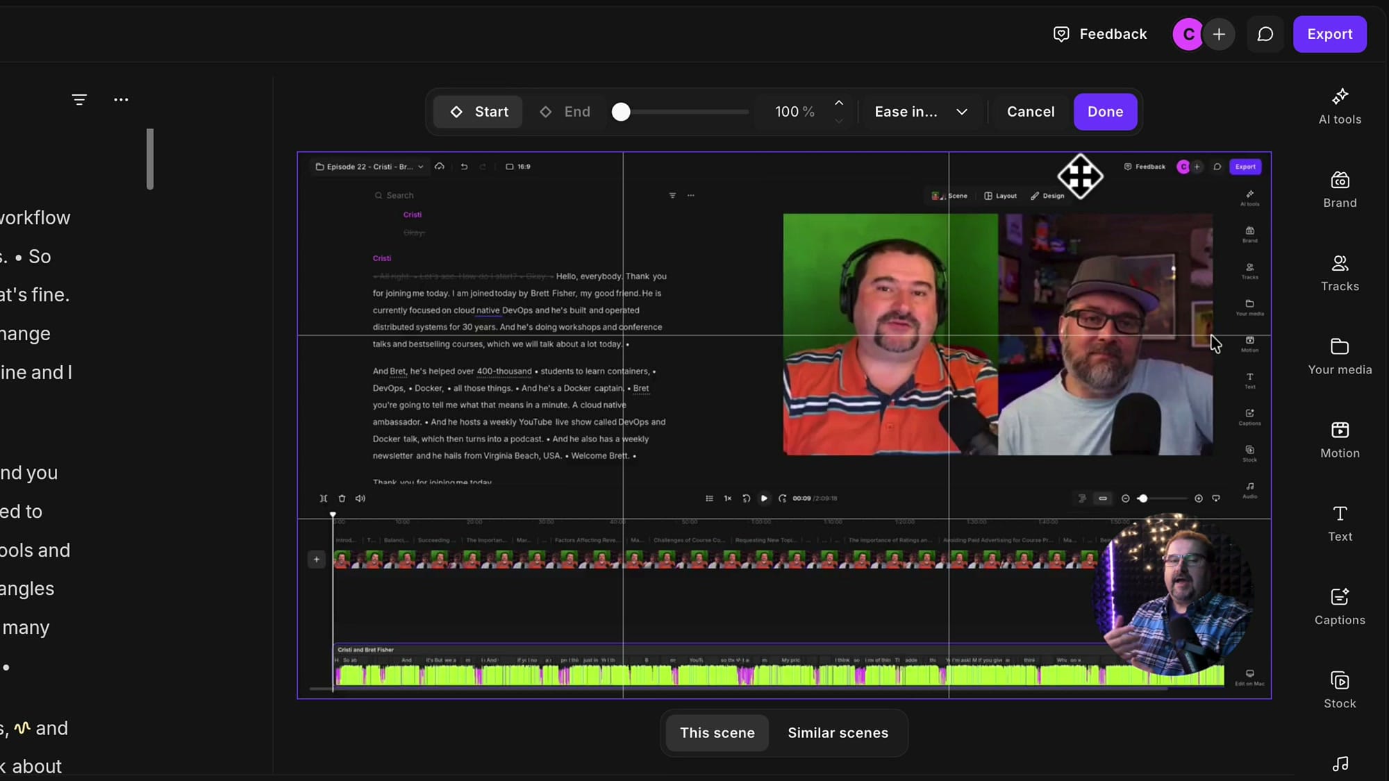Open the three-dots script menu

(x=121, y=99)
